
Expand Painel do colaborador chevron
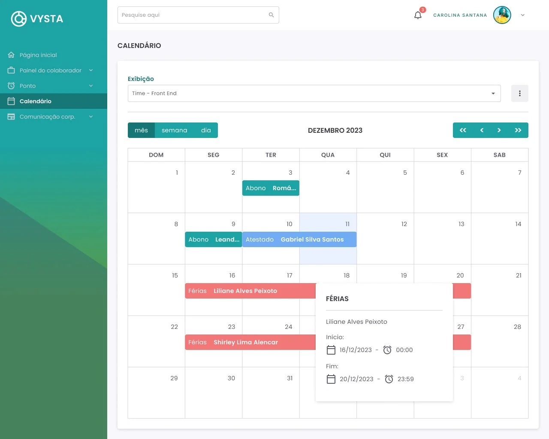pos(91,70)
